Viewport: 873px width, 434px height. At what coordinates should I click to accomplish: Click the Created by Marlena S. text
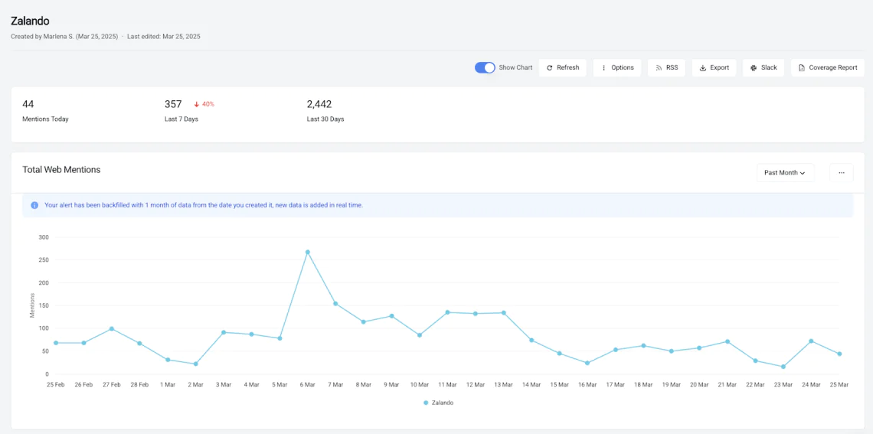pos(64,37)
